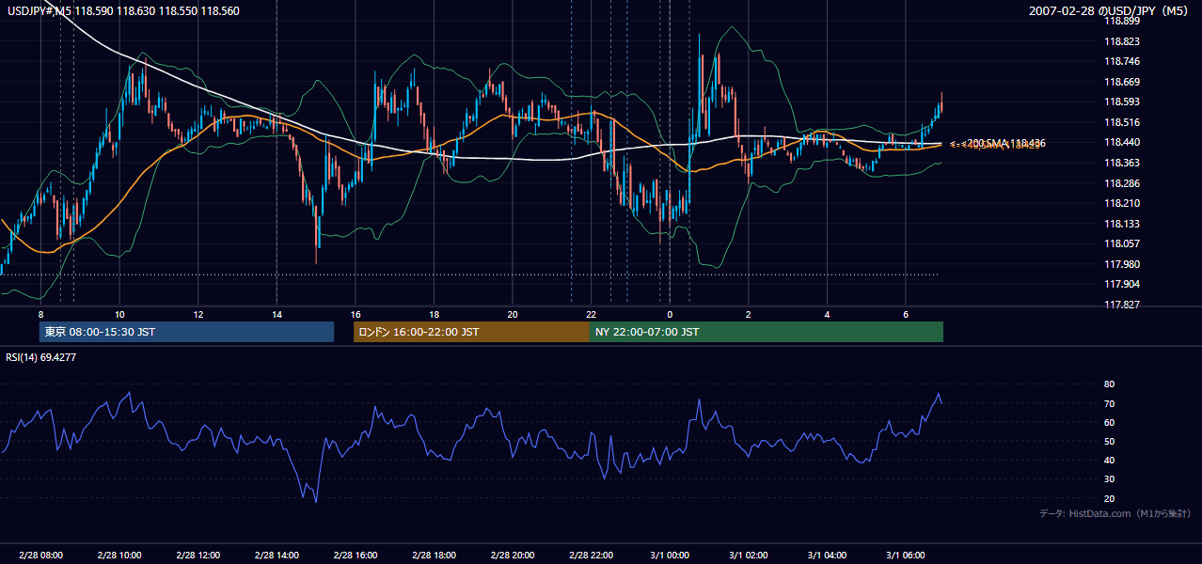The image size is (1202, 564).
Task: Click RSI axis level 70
Action: pyautogui.click(x=1109, y=403)
